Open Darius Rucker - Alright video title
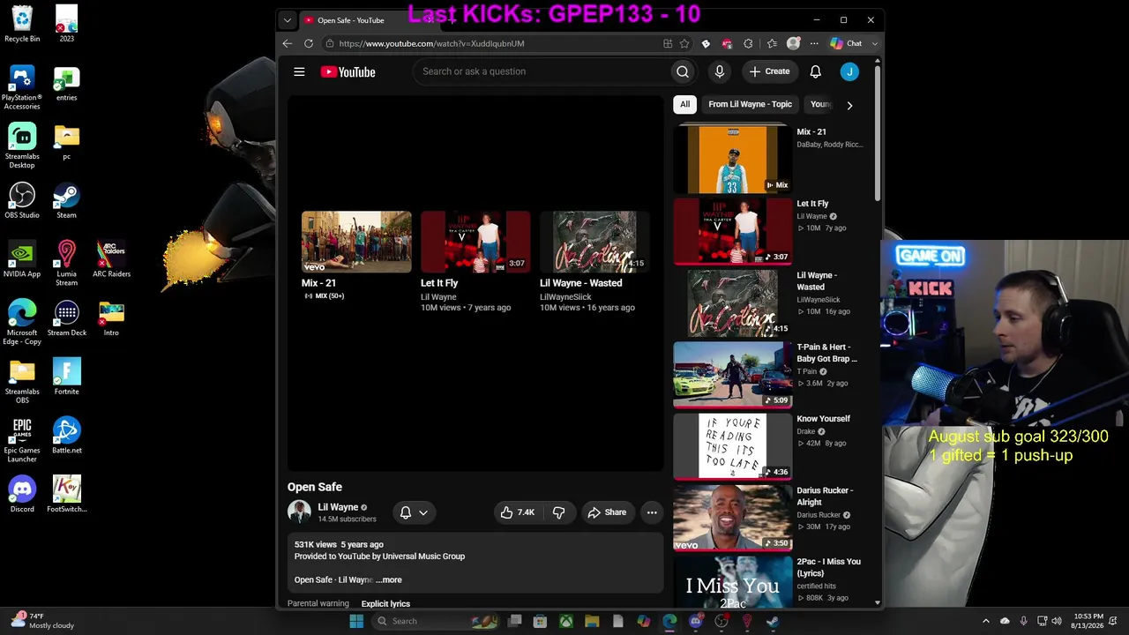The image size is (1129, 635). [824, 497]
